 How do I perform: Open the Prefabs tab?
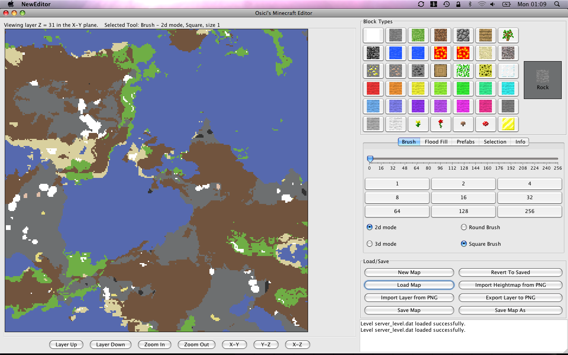(465, 142)
